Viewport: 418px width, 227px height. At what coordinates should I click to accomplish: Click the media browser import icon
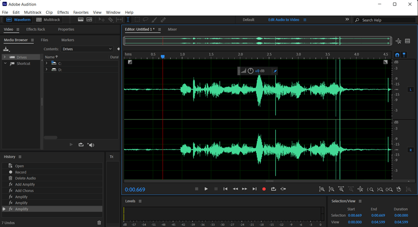click(x=6, y=49)
